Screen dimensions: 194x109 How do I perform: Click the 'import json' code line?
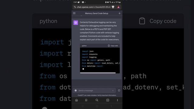[x=88, y=51]
